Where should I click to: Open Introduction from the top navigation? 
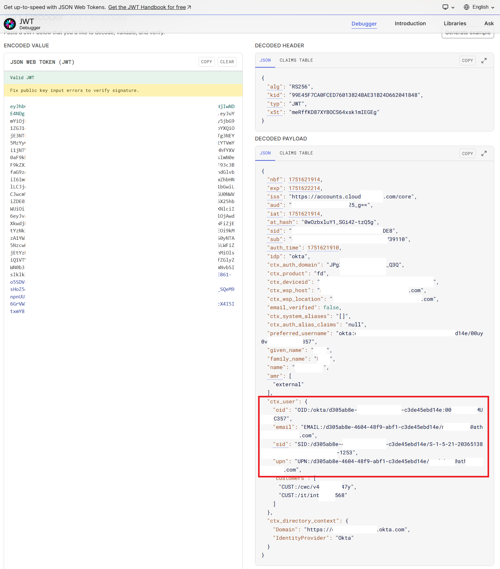[x=410, y=23]
